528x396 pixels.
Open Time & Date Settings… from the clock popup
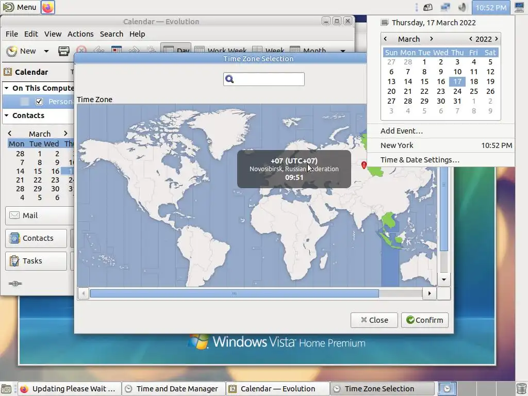420,160
